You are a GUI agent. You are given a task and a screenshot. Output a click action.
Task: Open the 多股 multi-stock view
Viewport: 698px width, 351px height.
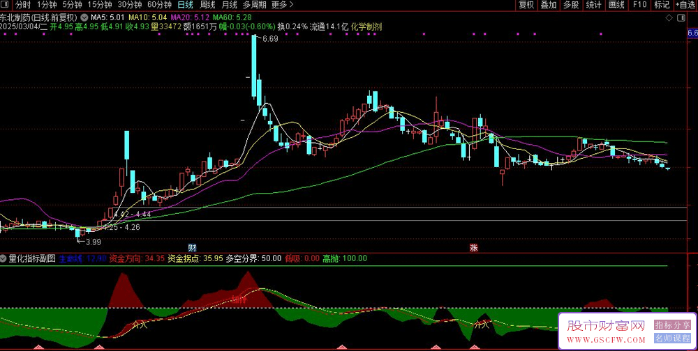571,5
